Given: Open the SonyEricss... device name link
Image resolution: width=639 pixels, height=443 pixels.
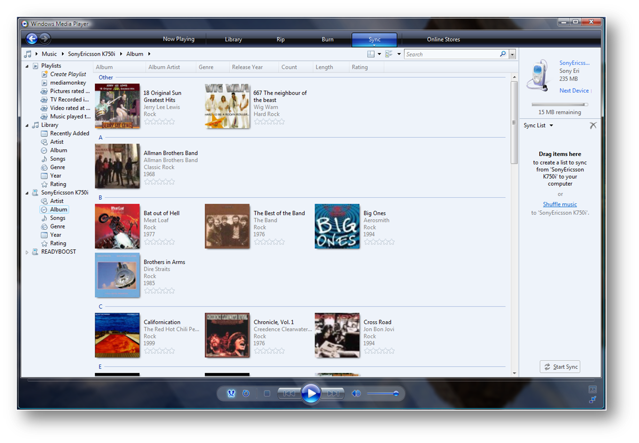Looking at the screenshot, I should click(x=575, y=63).
